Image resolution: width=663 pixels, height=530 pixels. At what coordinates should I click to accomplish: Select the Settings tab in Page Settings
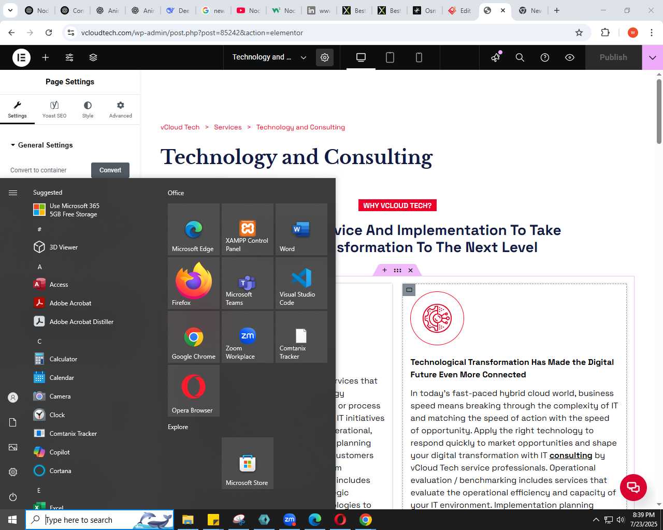[17, 110]
